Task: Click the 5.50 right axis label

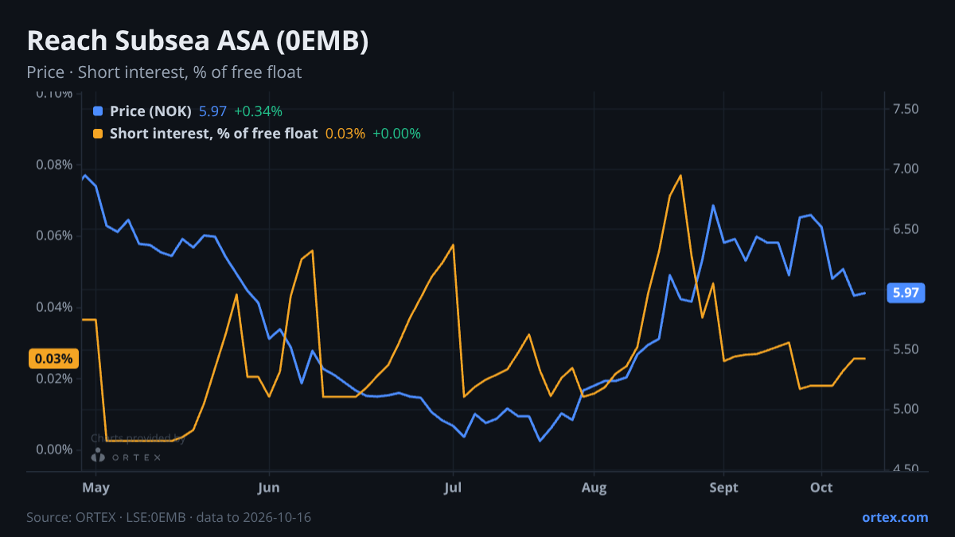Action: point(906,349)
